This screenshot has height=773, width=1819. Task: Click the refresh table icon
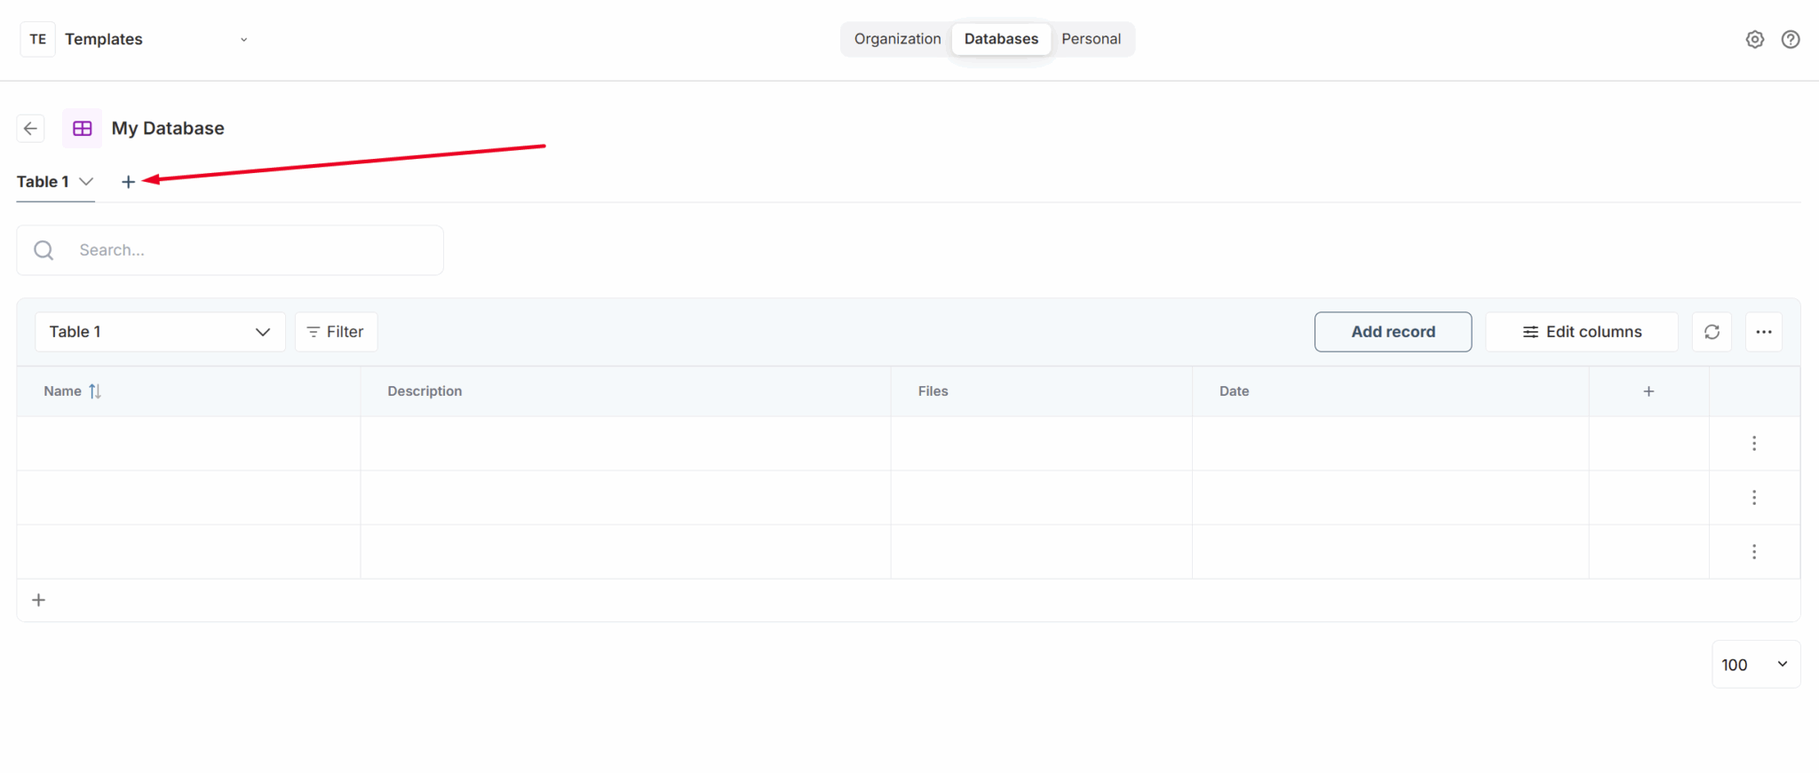(x=1711, y=332)
